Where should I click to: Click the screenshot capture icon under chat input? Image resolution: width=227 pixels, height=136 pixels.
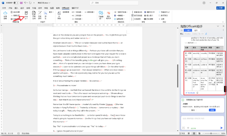coord(184,128)
